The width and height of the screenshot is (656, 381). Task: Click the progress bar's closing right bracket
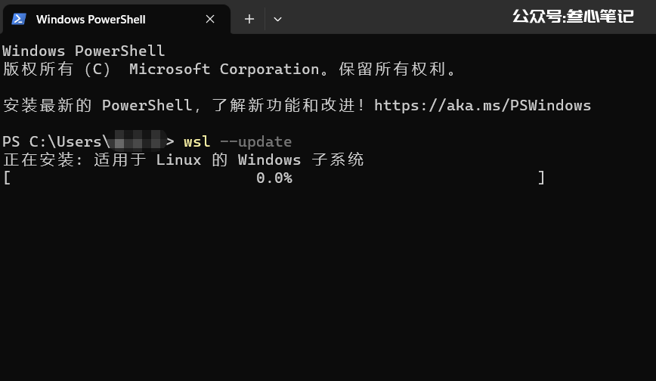pos(541,178)
